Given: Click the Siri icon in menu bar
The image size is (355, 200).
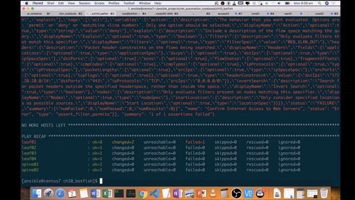Looking at the screenshot, I should pos(327,3).
